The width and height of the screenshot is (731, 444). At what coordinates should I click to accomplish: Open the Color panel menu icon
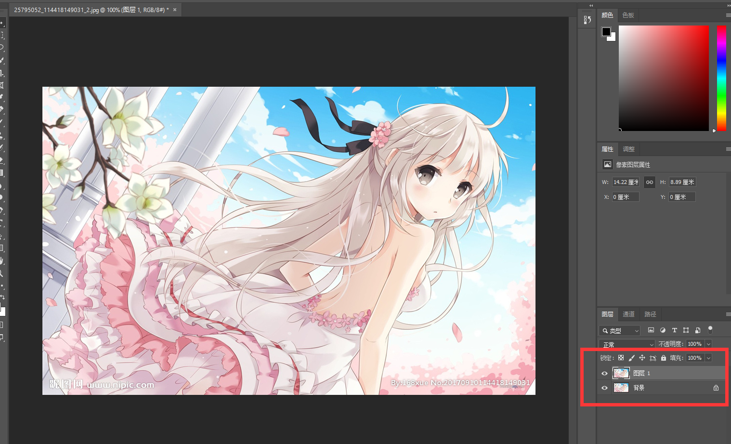728,15
